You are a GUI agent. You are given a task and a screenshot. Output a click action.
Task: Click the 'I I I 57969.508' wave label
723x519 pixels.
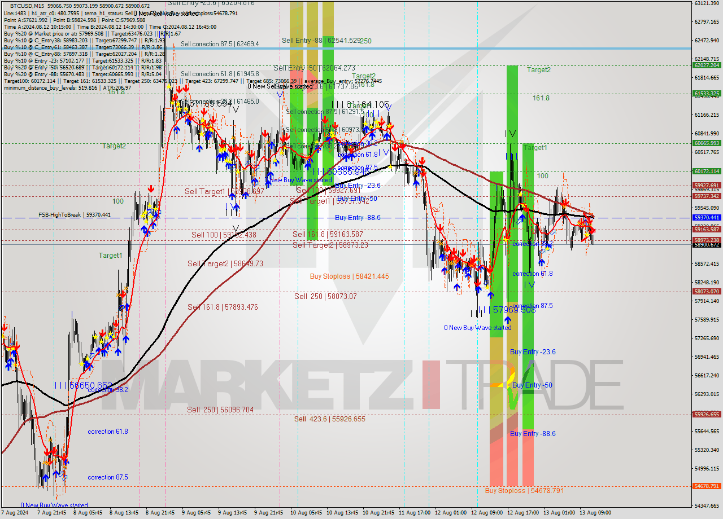pyautogui.click(x=507, y=310)
